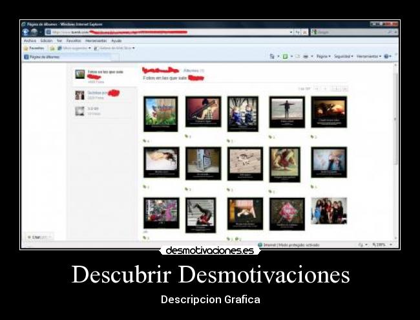Image resolution: width=420 pixels, height=320 pixels.
Task: Open the Favoritos menu in the menu bar
Action: 74,41
